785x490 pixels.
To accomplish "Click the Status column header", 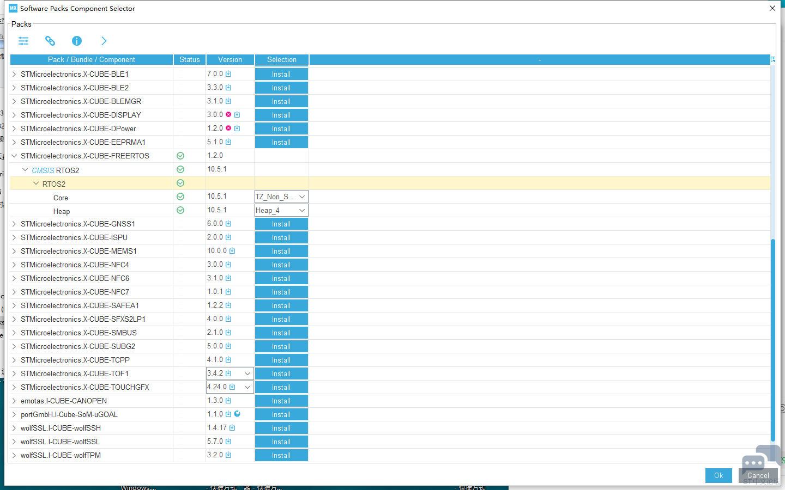I will click(x=190, y=59).
